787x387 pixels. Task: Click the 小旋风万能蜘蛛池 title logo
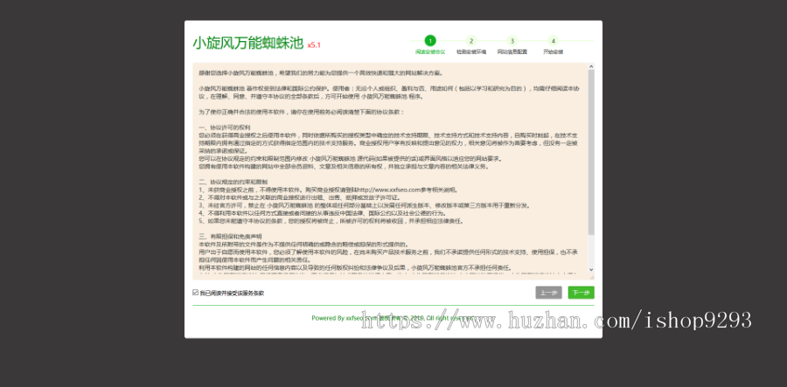[x=247, y=43]
